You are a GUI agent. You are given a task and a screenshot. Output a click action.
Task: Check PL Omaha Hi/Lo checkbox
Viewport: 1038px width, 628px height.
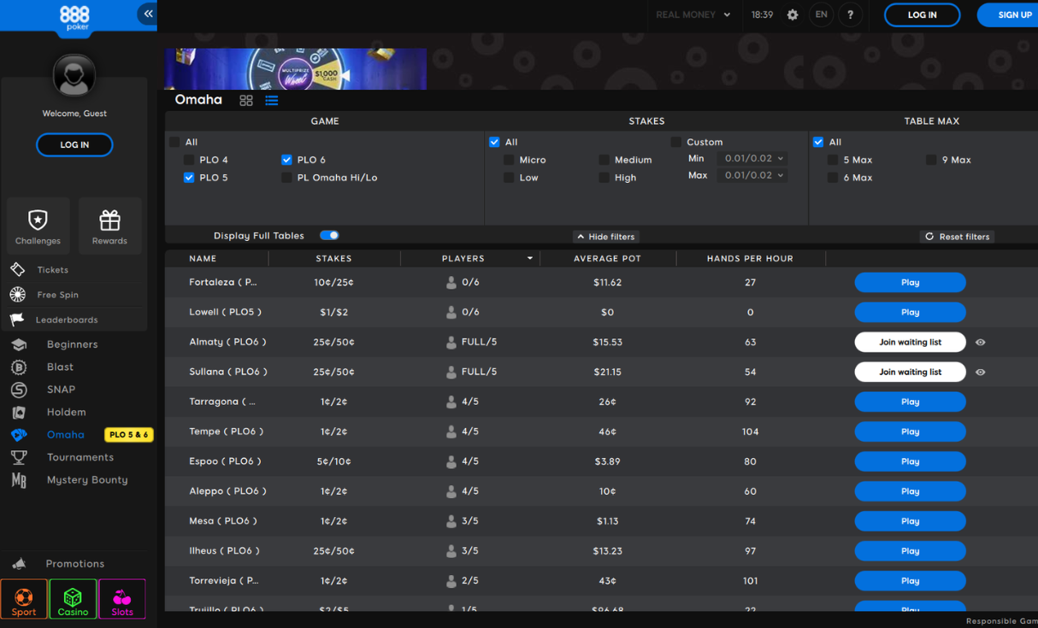tap(286, 178)
